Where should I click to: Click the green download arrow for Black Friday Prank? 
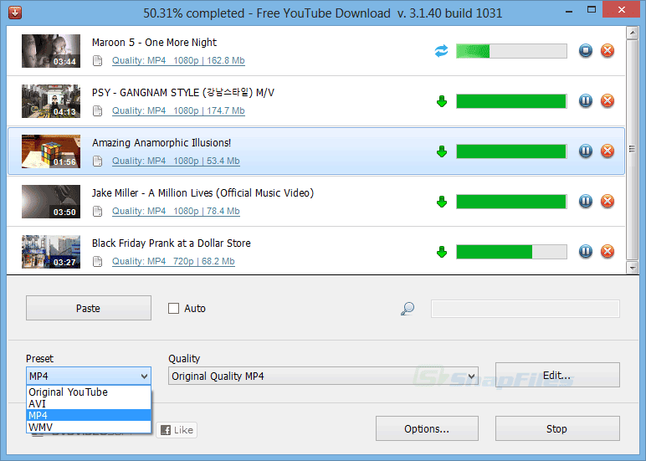click(442, 252)
